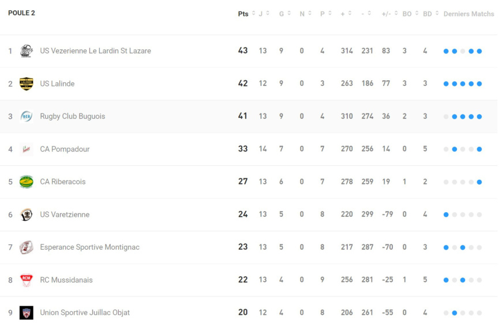Open the CA Pompadour team link
This screenshot has height=332, width=502.
pos(65,149)
